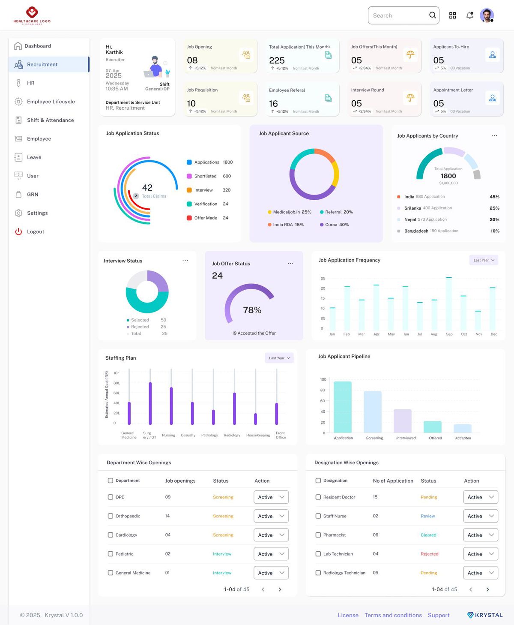Tick the OPD department checkbox
514x625 pixels.
click(x=111, y=497)
